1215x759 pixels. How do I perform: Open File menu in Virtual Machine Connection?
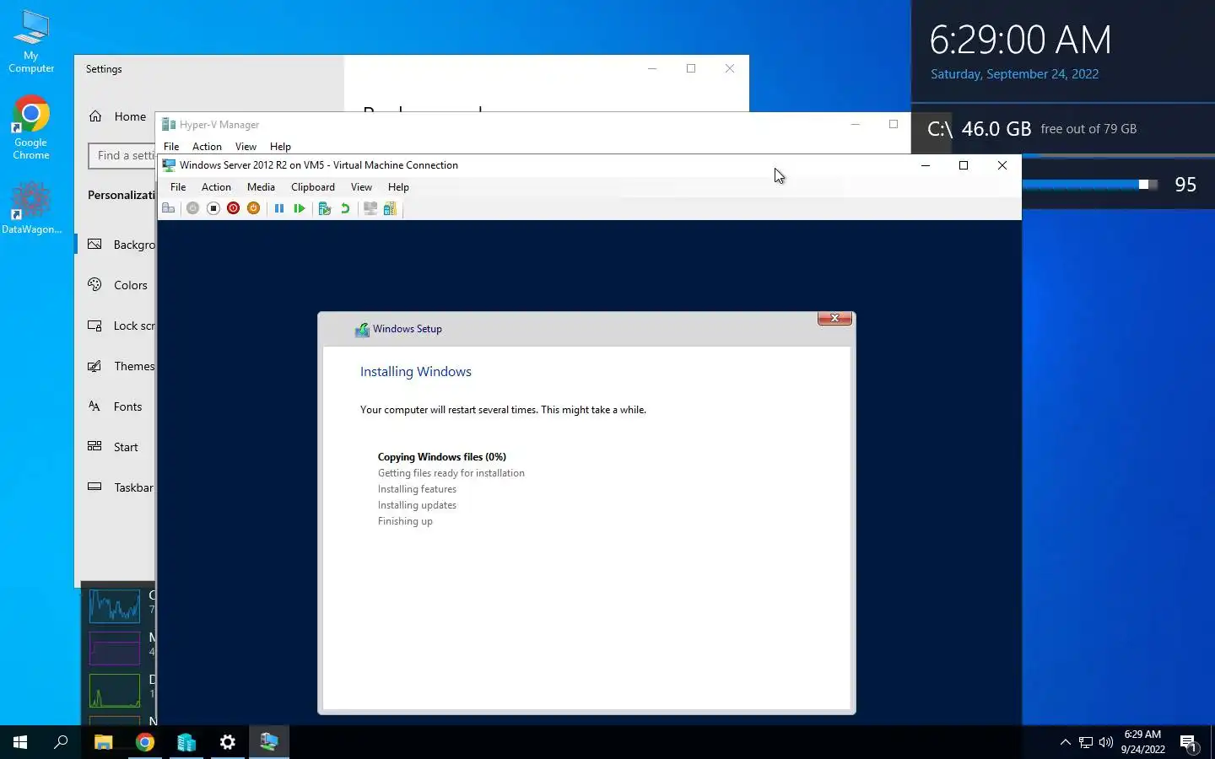pos(178,187)
